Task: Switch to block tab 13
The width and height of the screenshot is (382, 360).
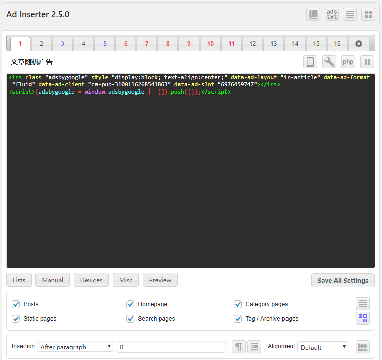Action: click(x=274, y=44)
